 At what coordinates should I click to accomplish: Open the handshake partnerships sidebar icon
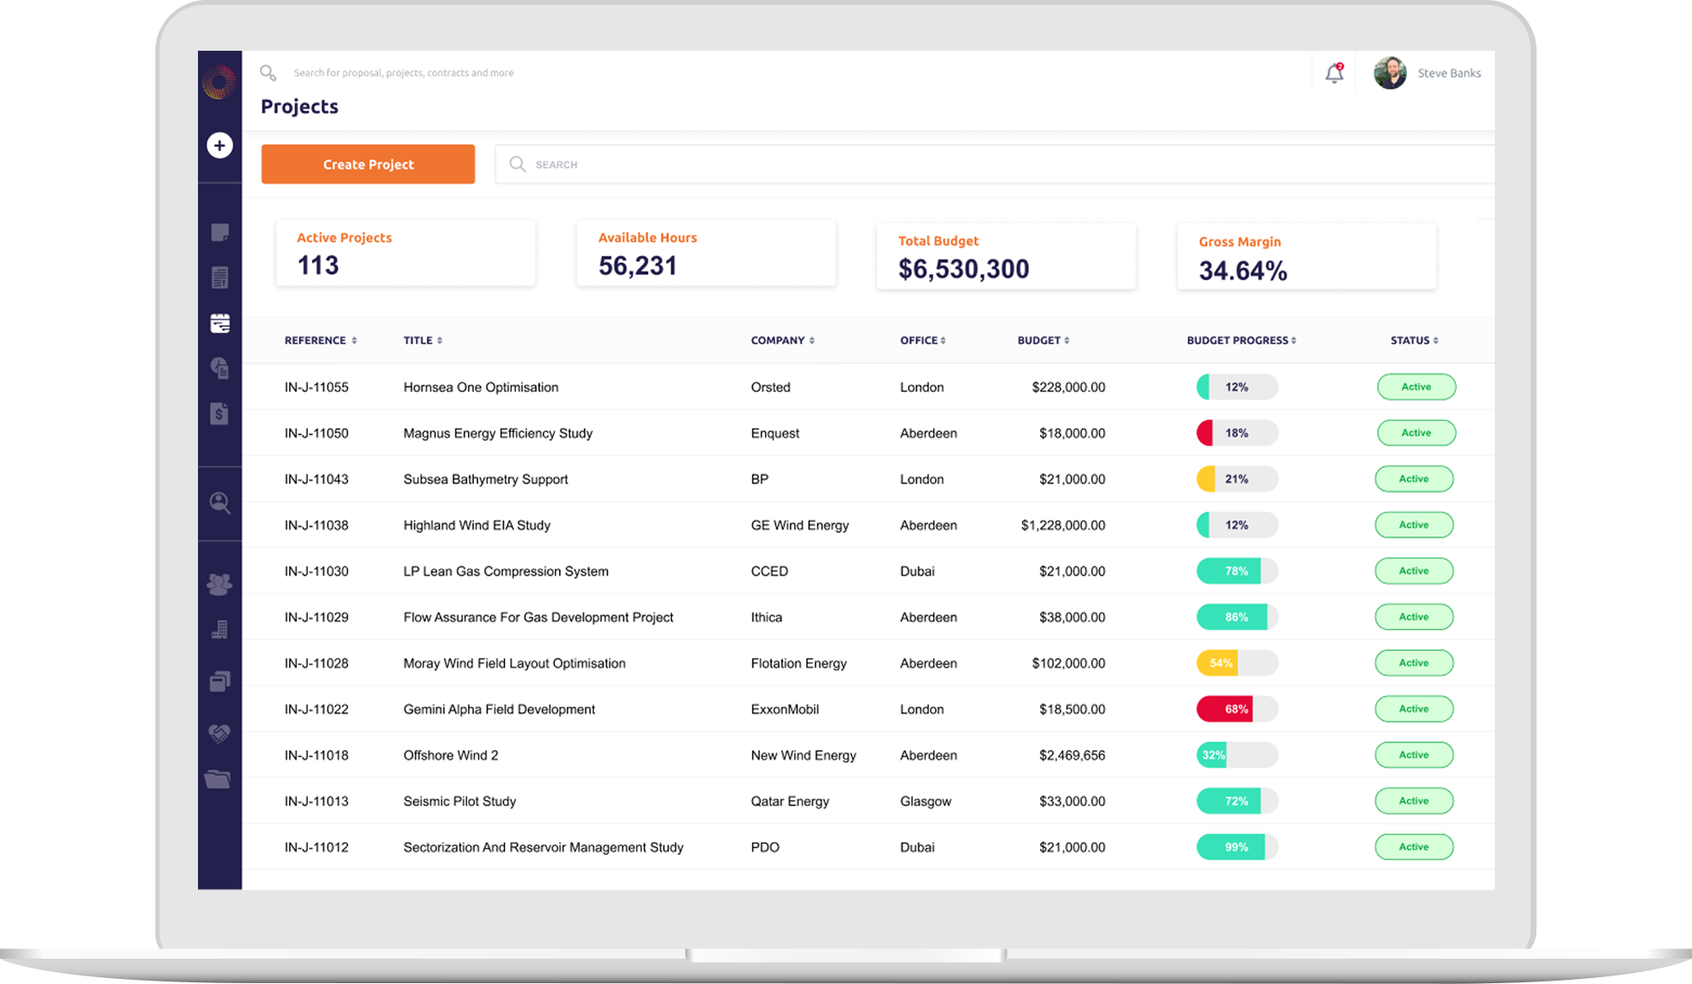tap(220, 733)
